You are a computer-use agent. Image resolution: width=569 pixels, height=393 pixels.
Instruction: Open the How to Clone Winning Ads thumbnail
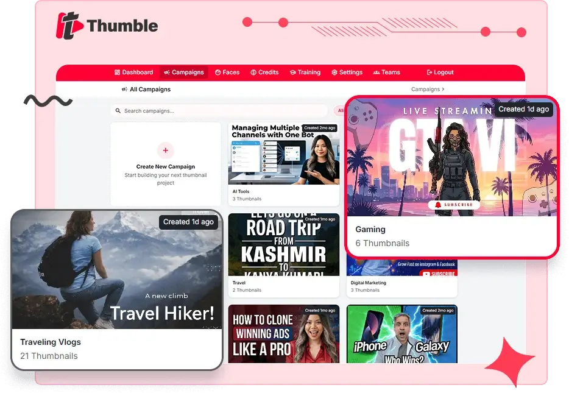(284, 334)
